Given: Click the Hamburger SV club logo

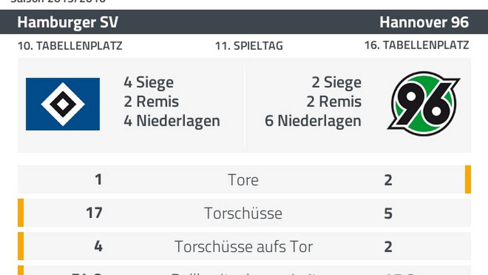Looking at the screenshot, I should click(63, 104).
